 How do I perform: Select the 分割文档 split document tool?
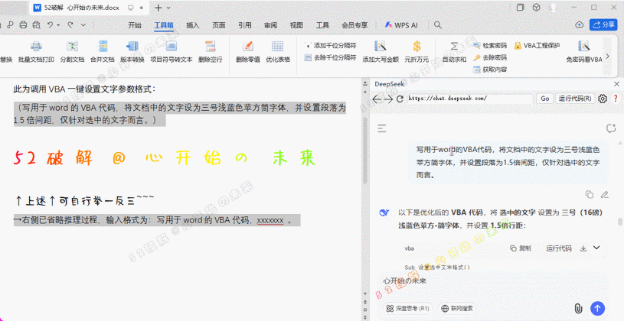tap(72, 52)
